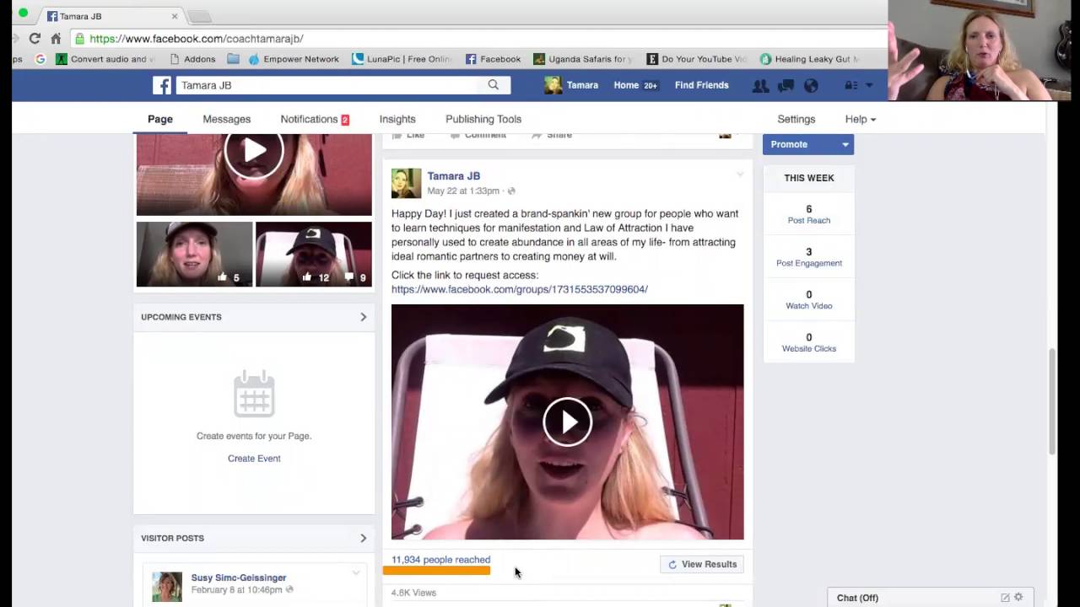Open Tamara JB post author link
This screenshot has width=1080, height=607.
pyautogui.click(x=454, y=176)
